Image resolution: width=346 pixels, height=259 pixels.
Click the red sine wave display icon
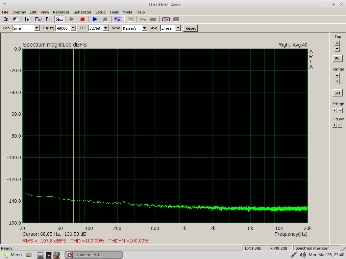click(166, 19)
